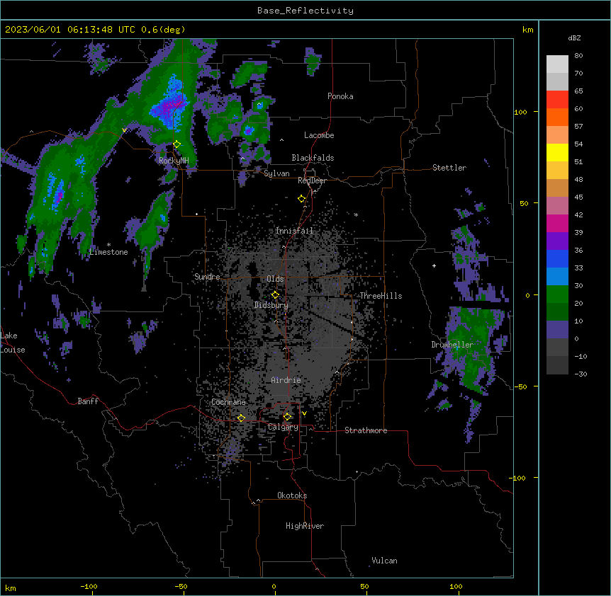Click the yellow V marker northeast of Calgary
This screenshot has height=596, width=611.
[x=304, y=413]
